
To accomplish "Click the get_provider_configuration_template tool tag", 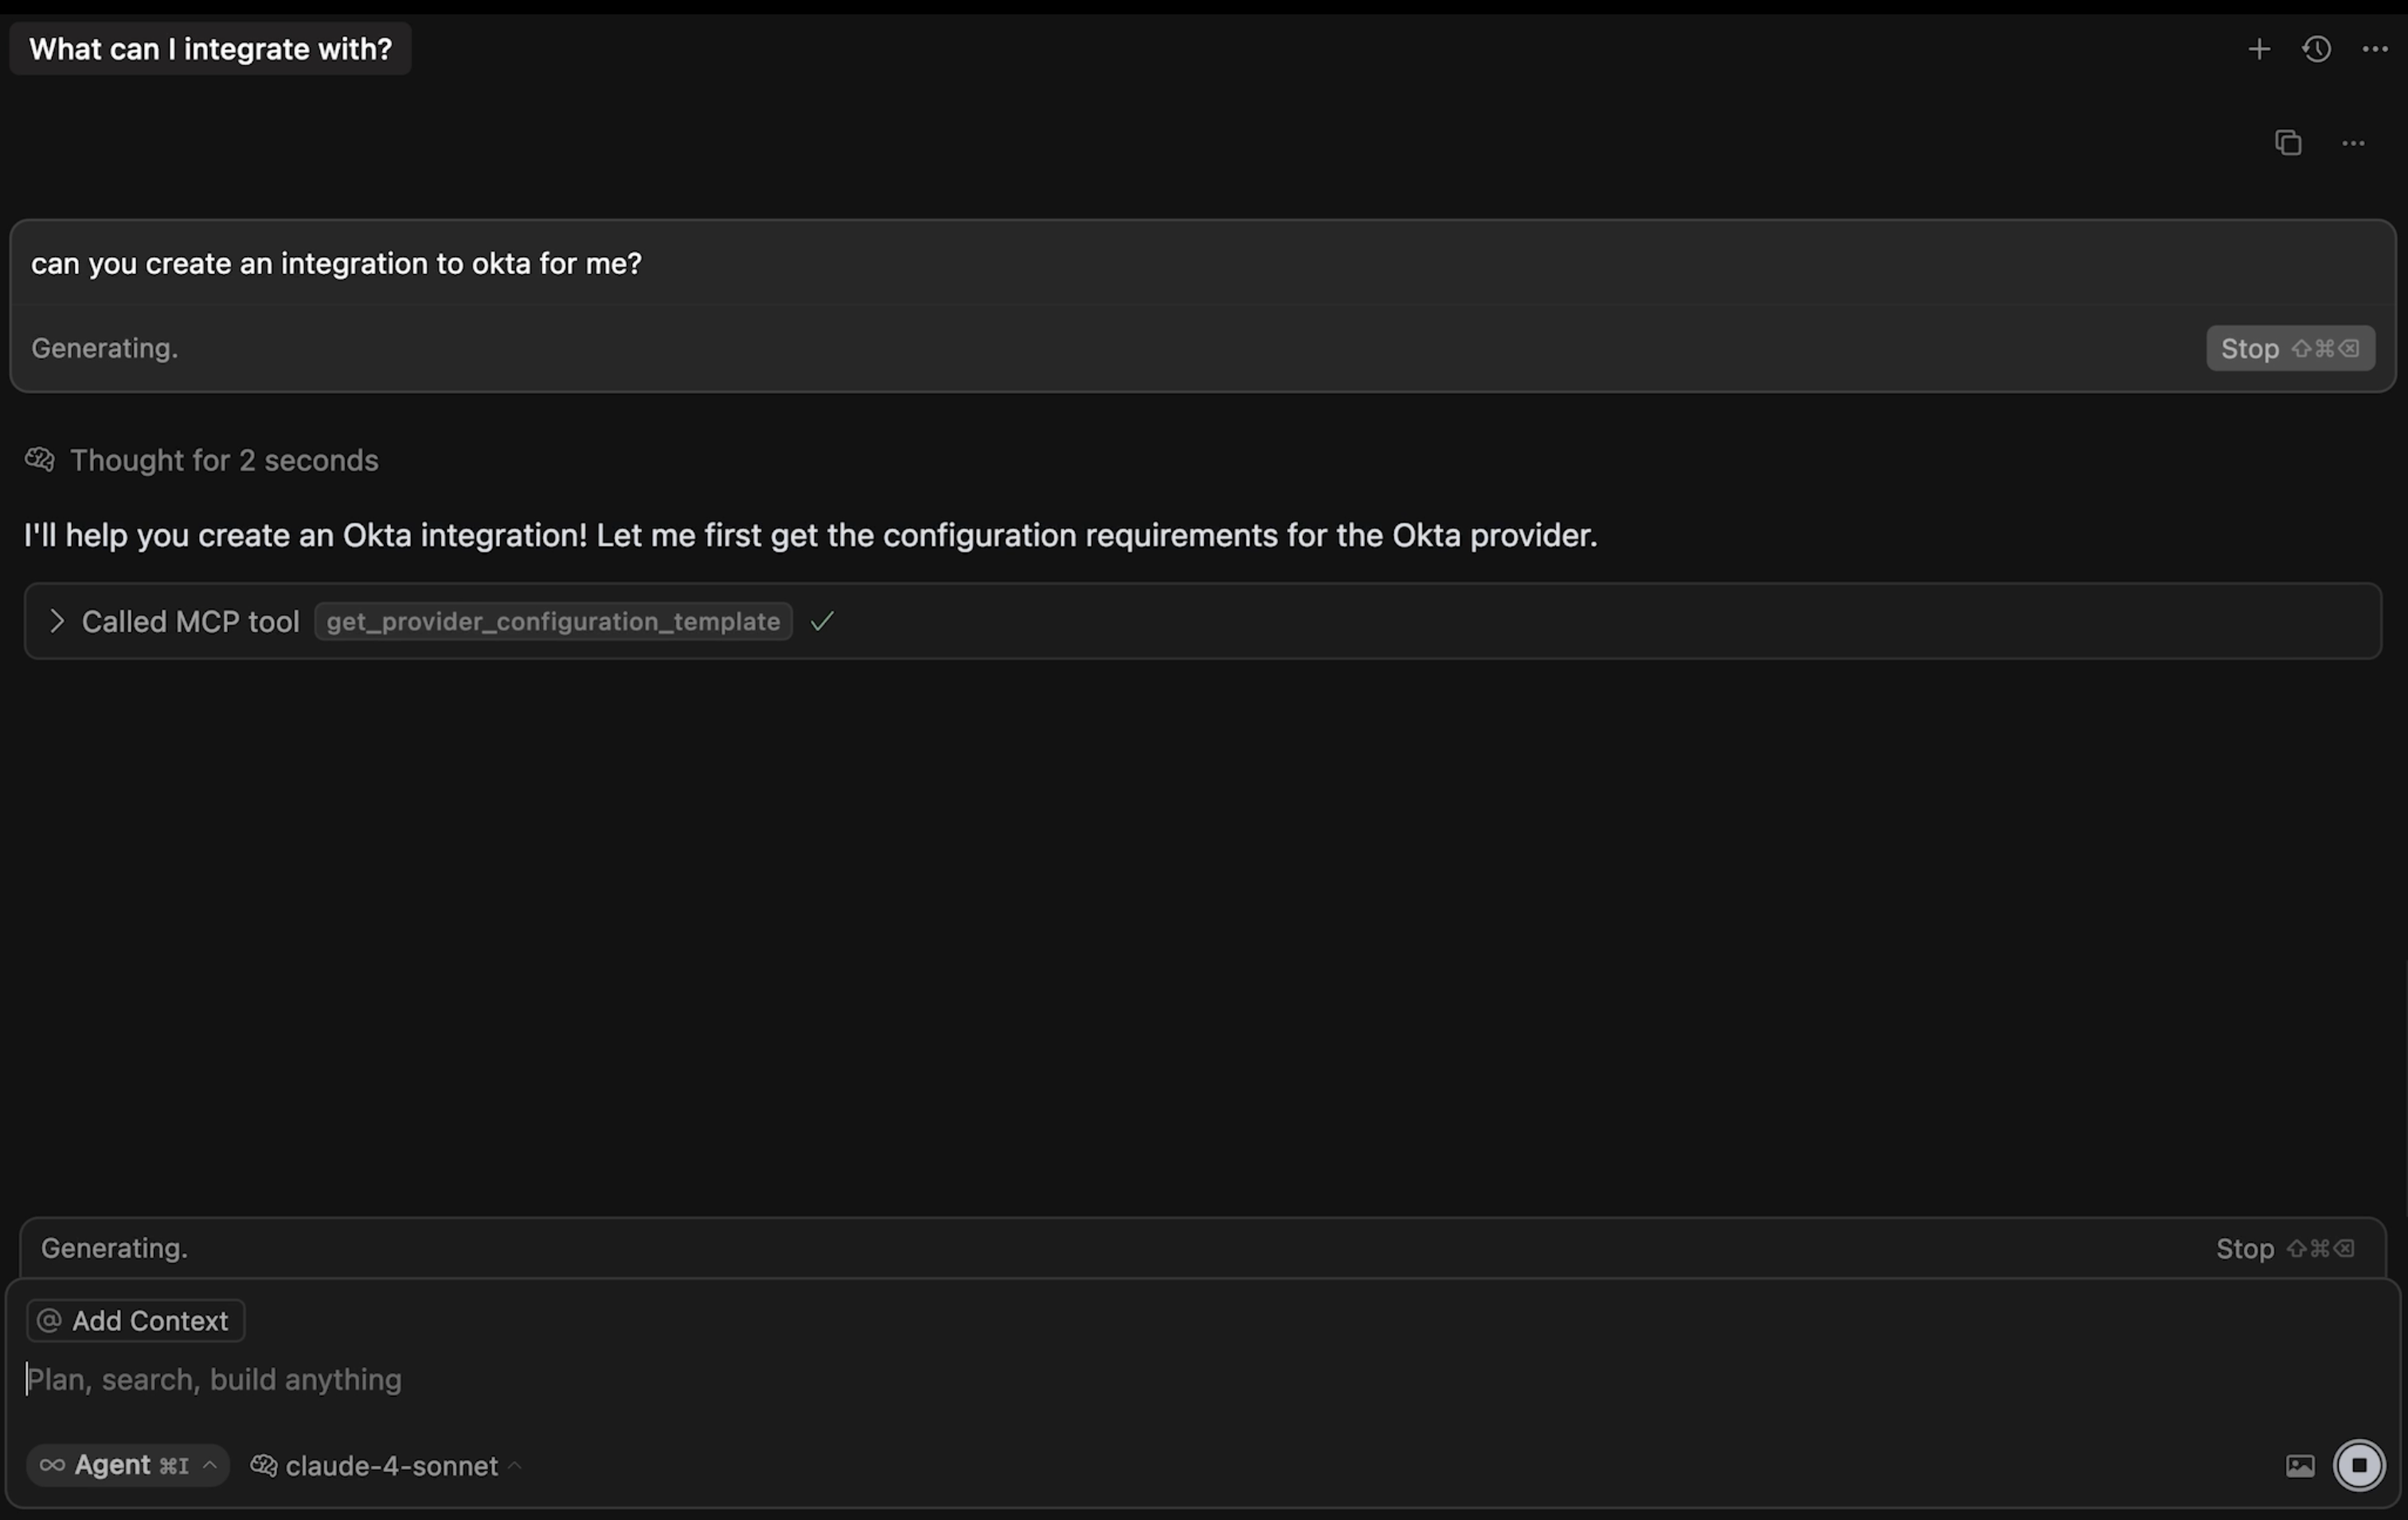I will click(x=553, y=621).
